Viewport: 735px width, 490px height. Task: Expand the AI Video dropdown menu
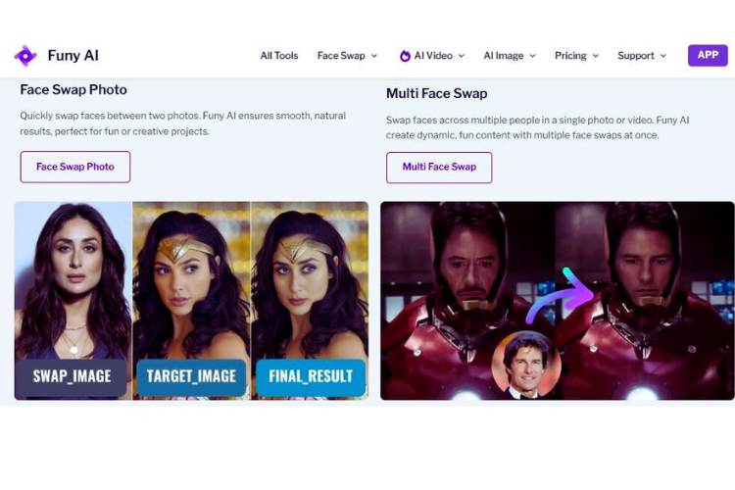coord(432,56)
